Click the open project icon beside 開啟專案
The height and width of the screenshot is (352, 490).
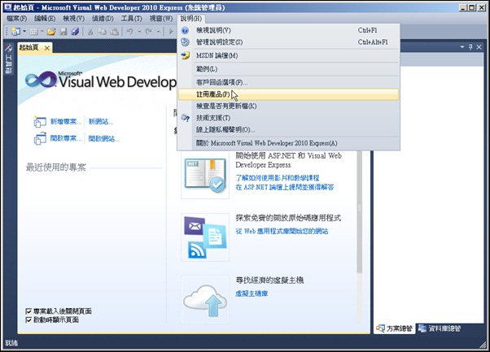tap(40, 138)
